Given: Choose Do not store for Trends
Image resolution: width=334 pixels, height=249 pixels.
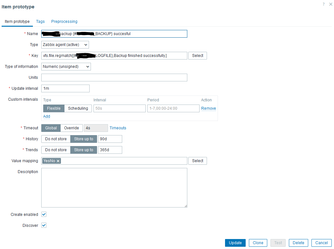Looking at the screenshot, I should pos(56,150).
